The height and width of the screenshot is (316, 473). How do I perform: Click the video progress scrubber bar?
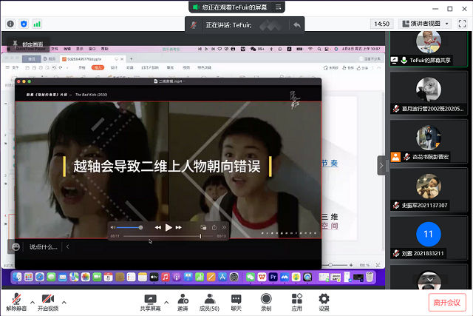(168, 236)
